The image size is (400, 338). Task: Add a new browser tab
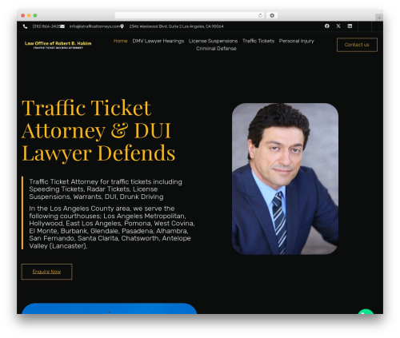(x=379, y=18)
